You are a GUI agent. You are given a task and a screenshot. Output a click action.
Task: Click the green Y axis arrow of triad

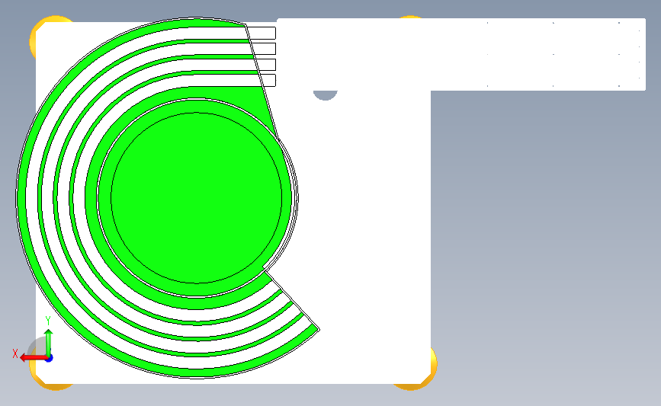tap(49, 343)
